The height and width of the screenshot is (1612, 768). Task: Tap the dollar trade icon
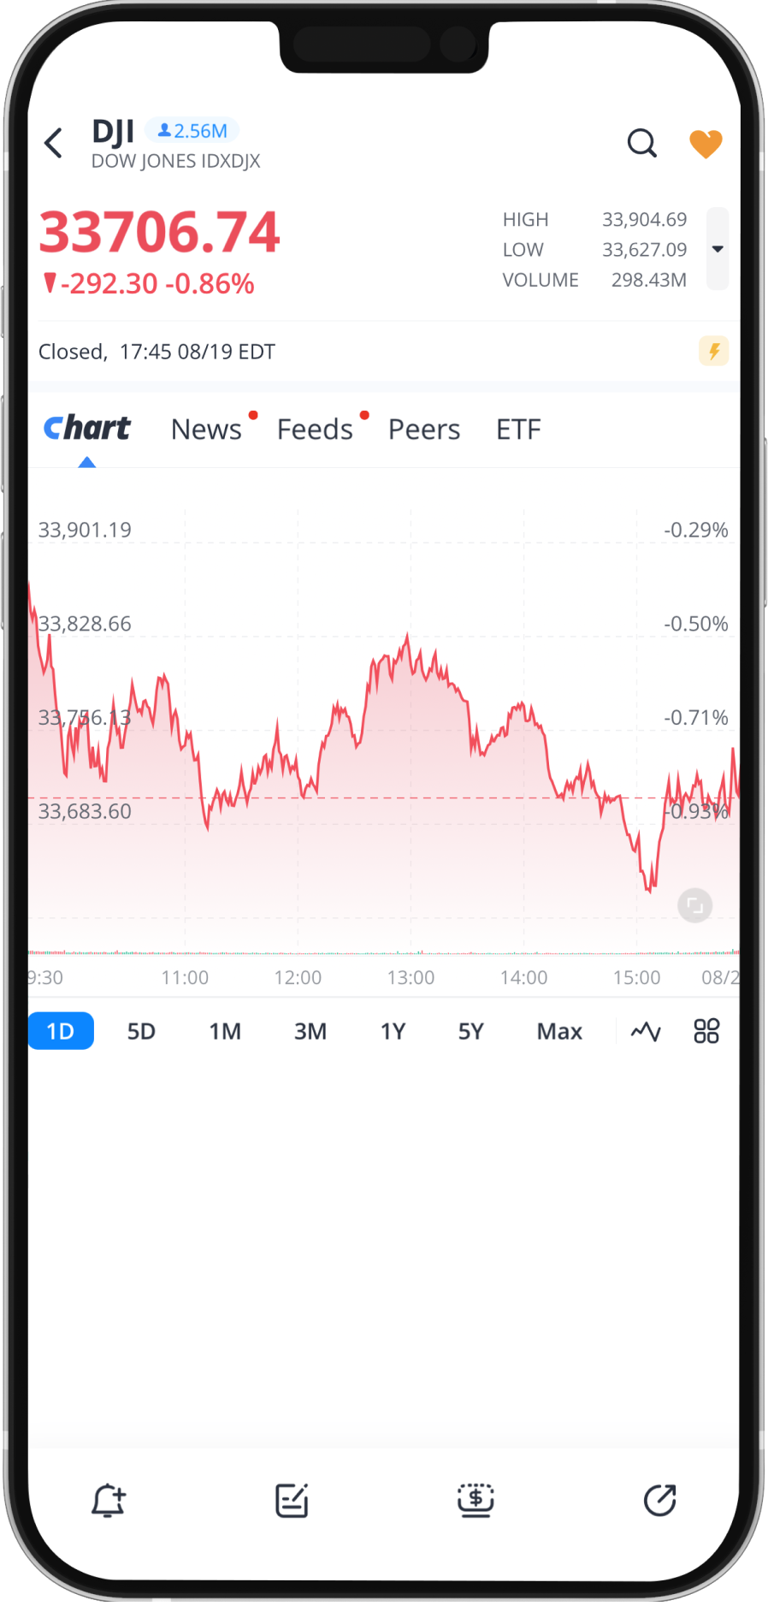pyautogui.click(x=476, y=1500)
